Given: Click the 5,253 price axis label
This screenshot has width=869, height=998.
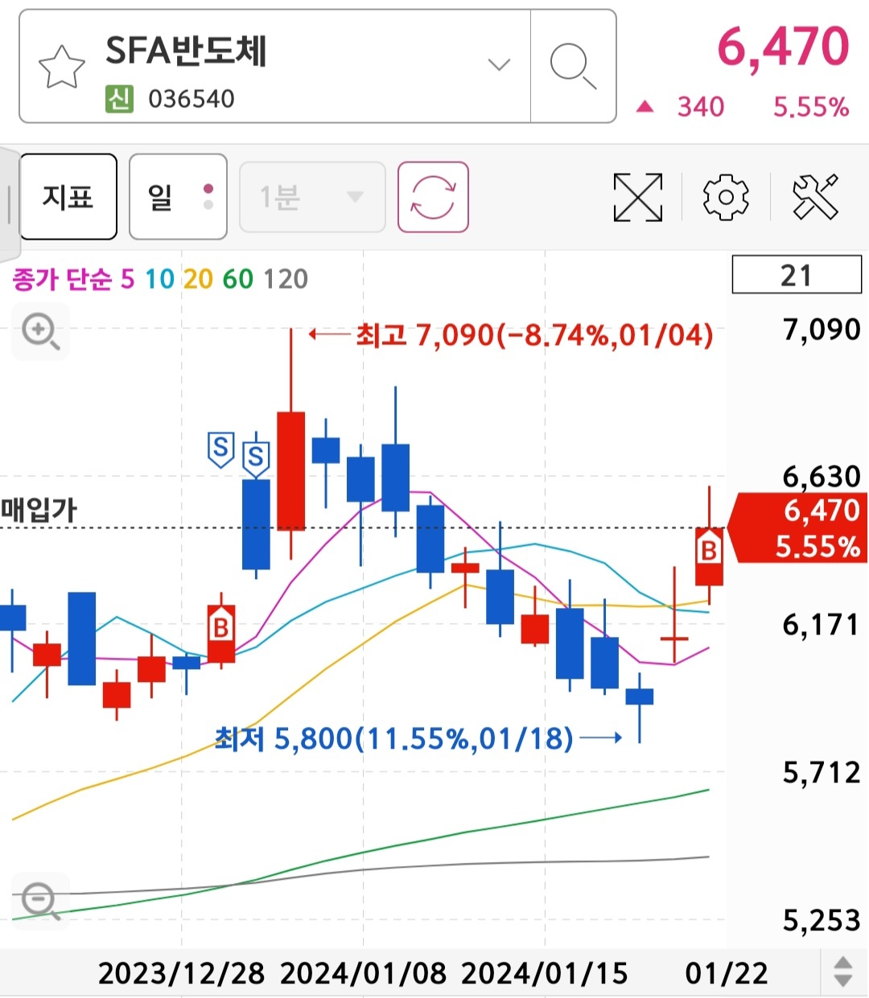Looking at the screenshot, I should (x=822, y=920).
